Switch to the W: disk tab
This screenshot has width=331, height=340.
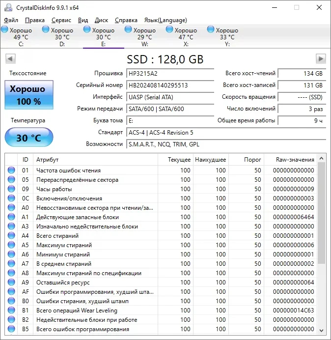pos(144,37)
